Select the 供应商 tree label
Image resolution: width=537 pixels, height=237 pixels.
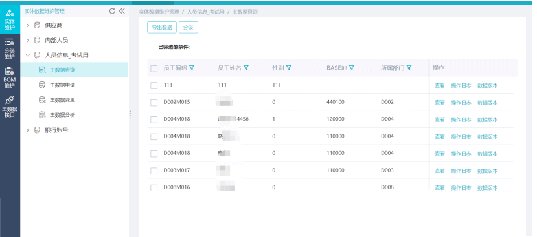(53, 25)
